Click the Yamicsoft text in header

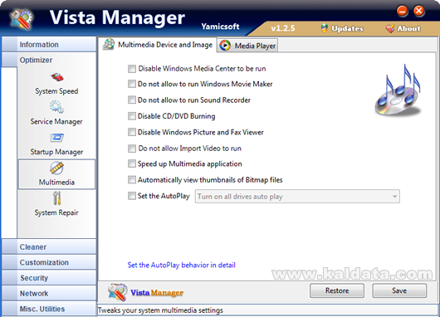coord(220,27)
